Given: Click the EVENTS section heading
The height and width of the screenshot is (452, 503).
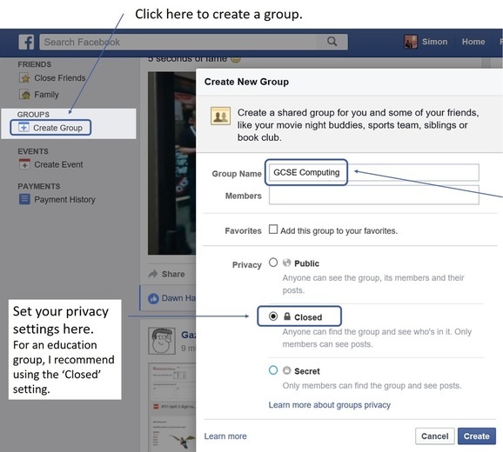Looking at the screenshot, I should (33, 151).
